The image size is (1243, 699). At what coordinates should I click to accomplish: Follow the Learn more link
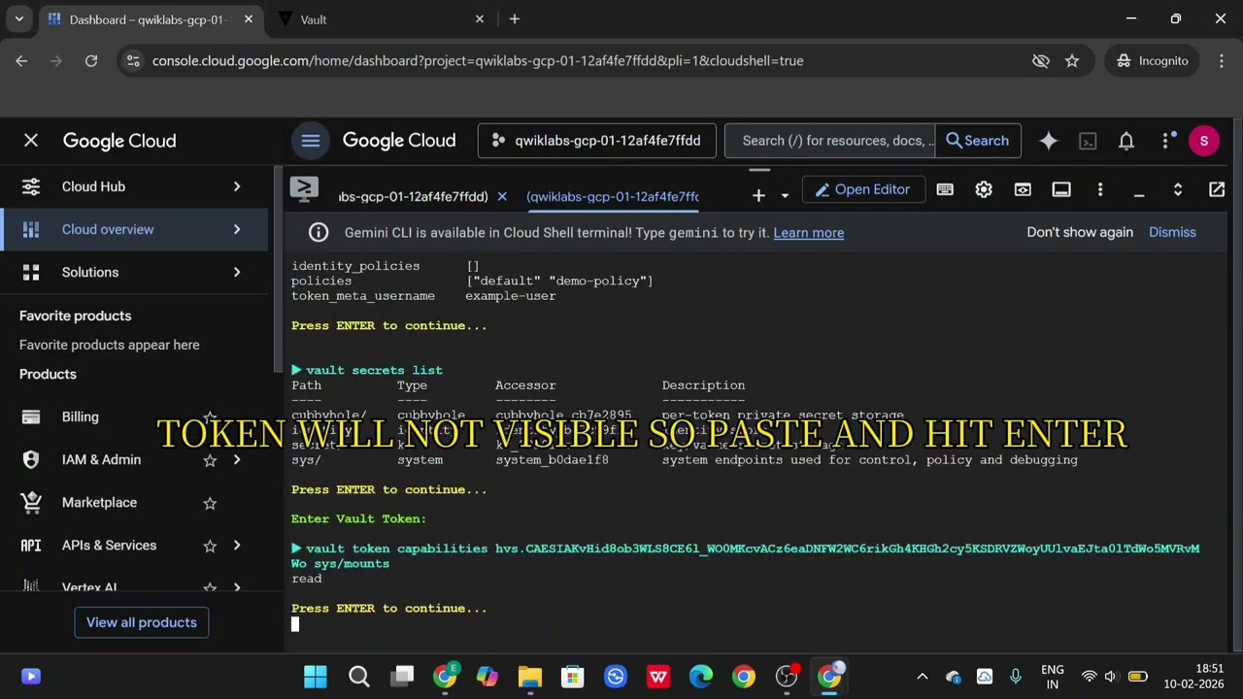click(809, 233)
